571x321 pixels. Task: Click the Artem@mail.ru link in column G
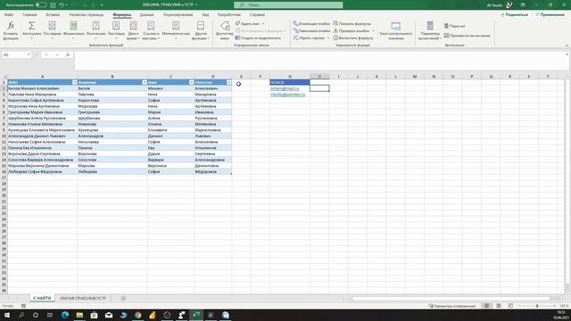[285, 88]
